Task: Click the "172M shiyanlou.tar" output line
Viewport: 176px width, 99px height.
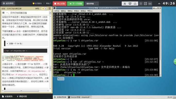Action: coord(67,72)
